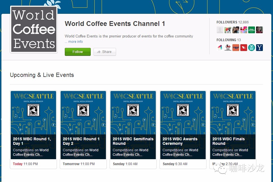Viewport: 273px width, 182px height.
Task: Click the third follower avatar photo
Action: pyautogui.click(x=236, y=30)
